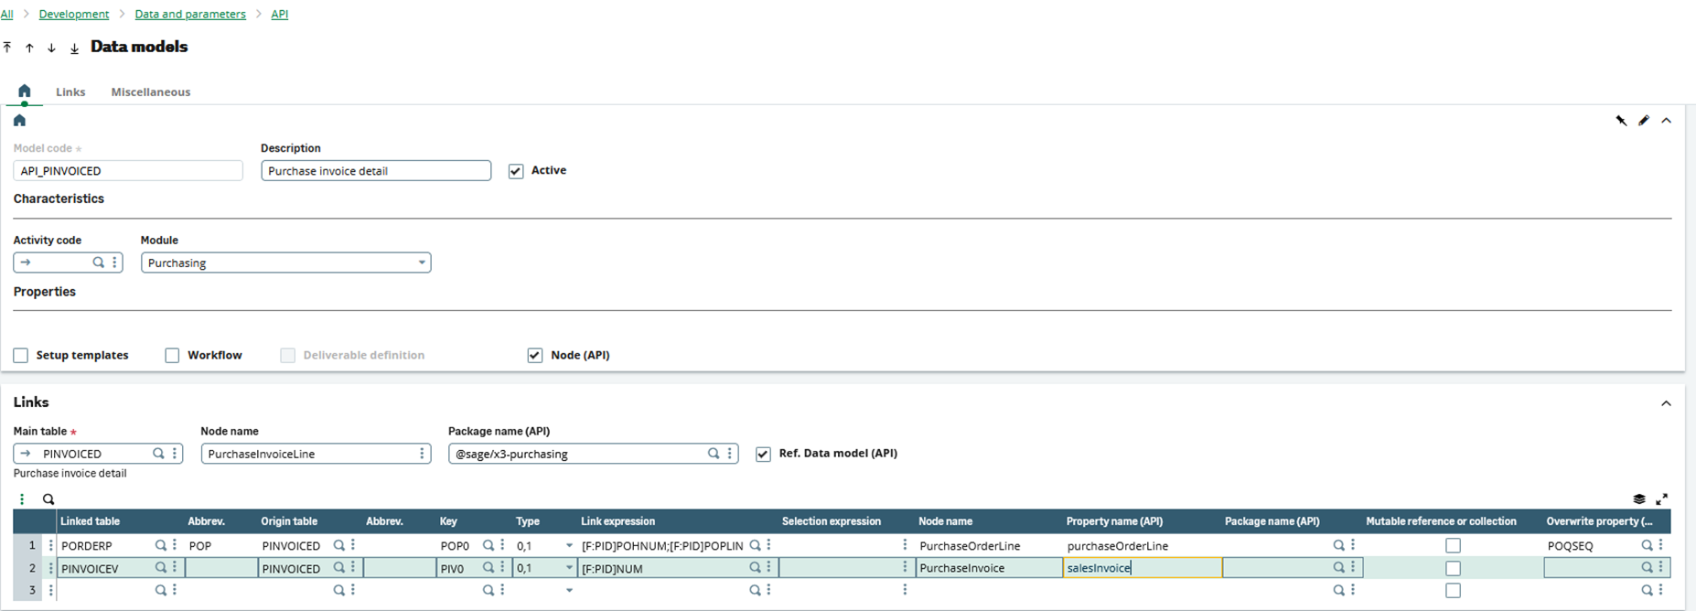Open Type dropdown in row 1

coord(569,546)
